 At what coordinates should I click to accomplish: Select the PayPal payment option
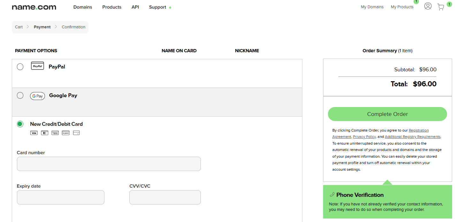[x=20, y=67]
